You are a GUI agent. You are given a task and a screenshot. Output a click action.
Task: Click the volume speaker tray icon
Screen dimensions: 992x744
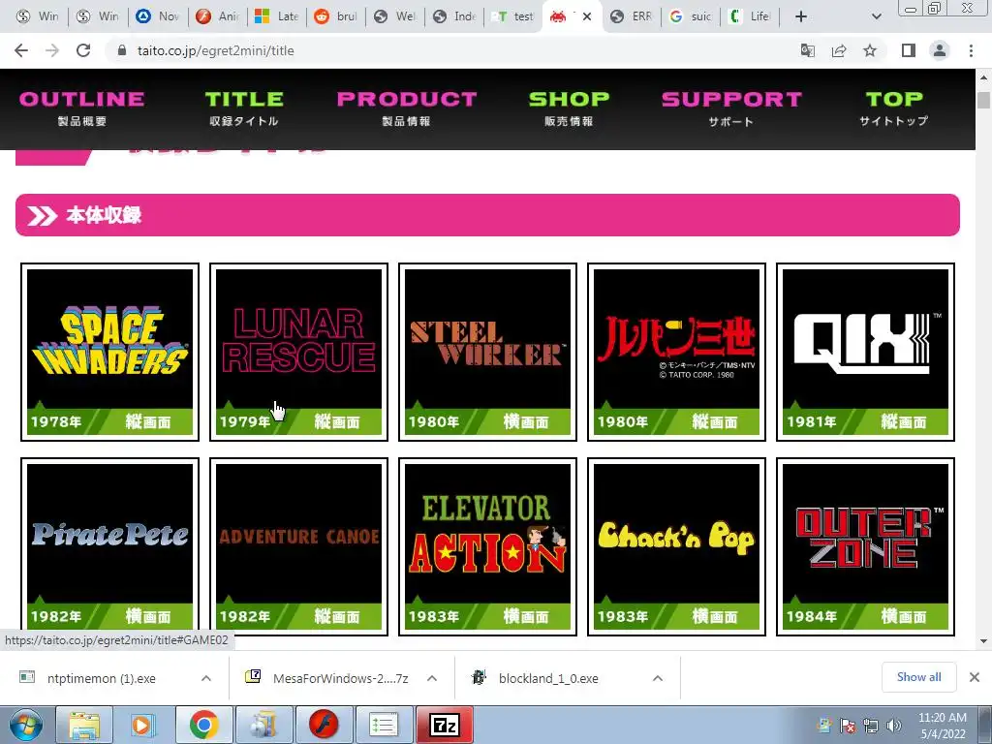pos(894,726)
